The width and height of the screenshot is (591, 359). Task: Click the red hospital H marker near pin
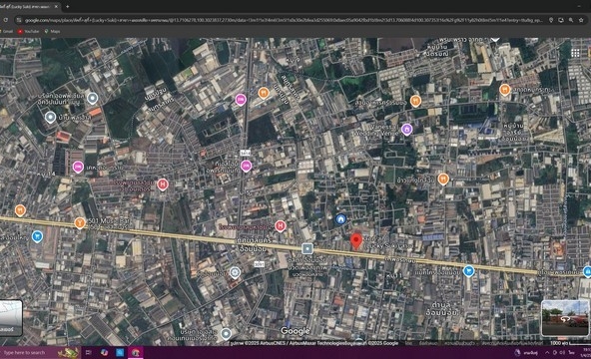tap(281, 226)
